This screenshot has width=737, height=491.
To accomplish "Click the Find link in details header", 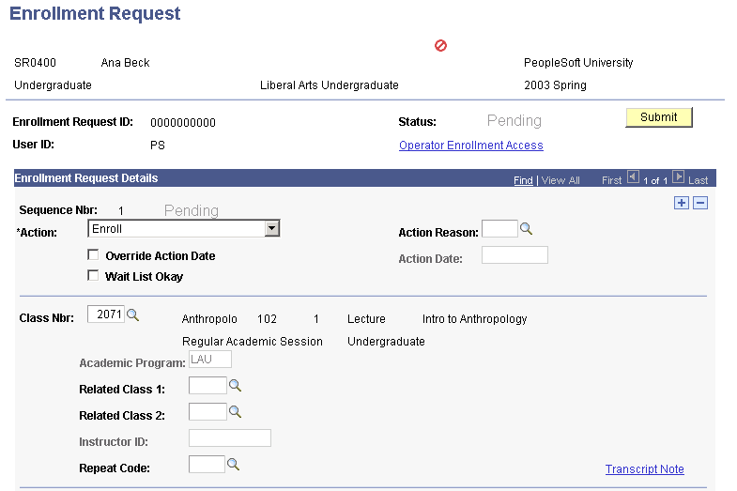I will 523,180.
